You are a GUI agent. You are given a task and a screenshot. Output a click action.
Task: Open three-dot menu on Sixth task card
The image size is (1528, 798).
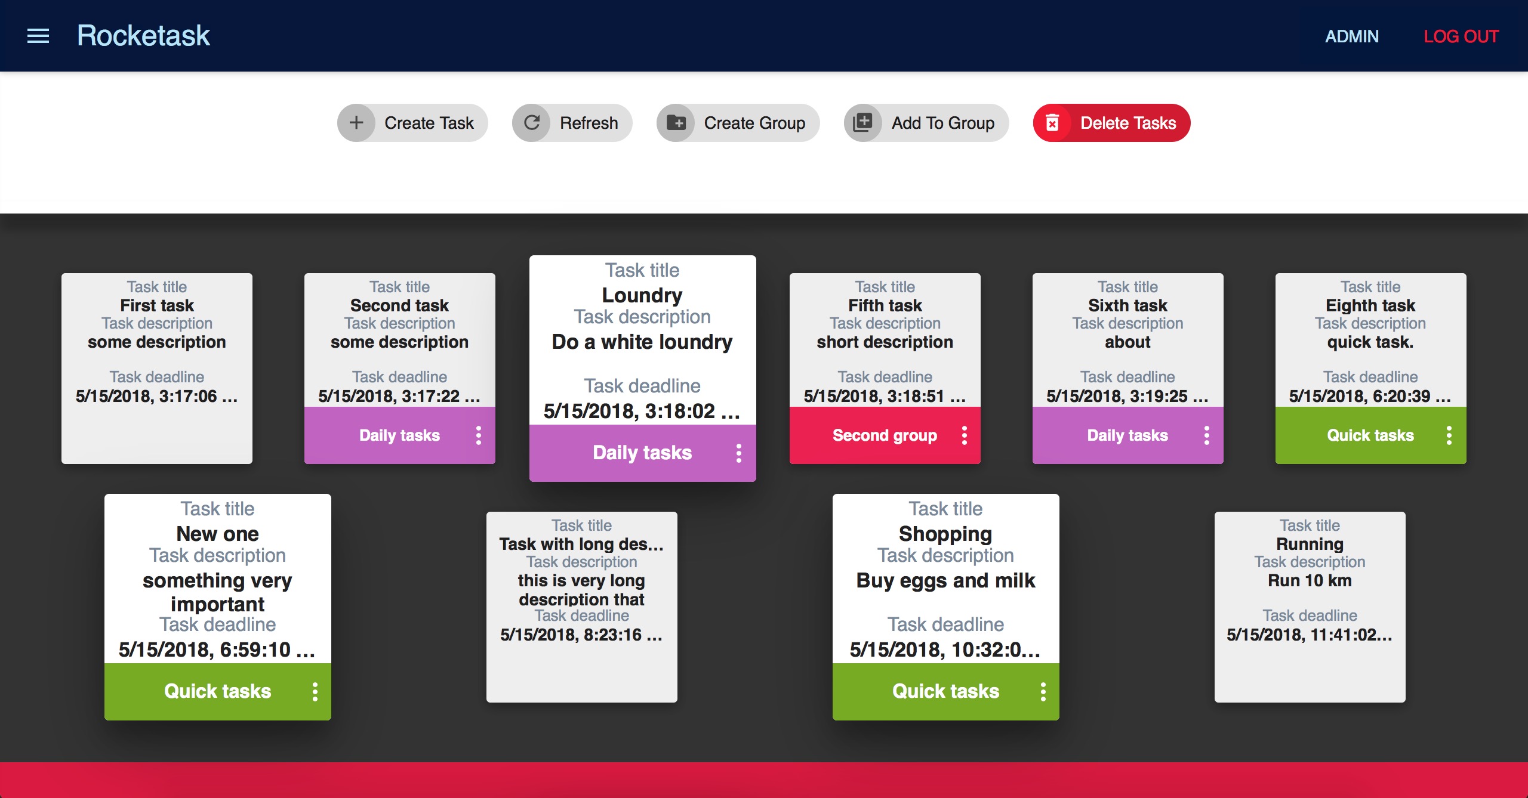[1207, 435]
